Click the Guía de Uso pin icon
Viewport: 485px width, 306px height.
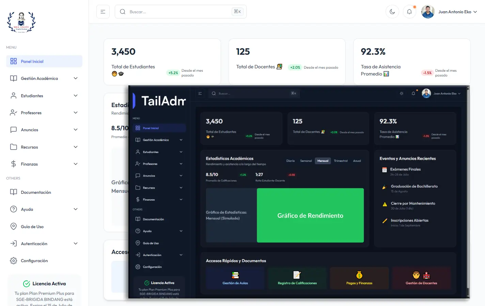14,227
